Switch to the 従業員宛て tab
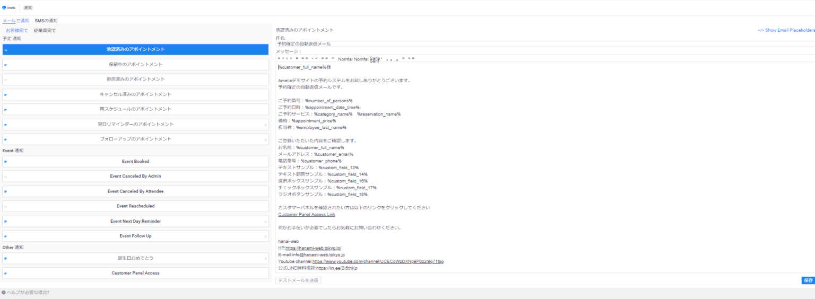Image resolution: width=815 pixels, height=299 pixels. [45, 30]
